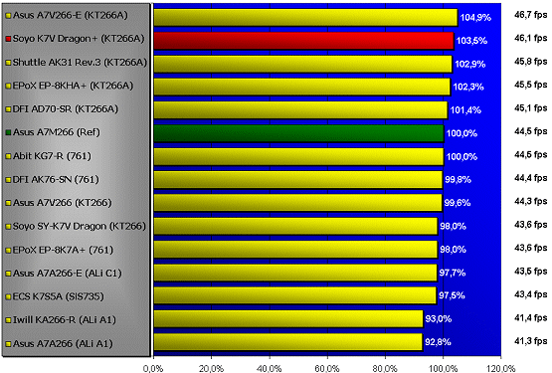Select the 'EPoX EP-8K7A+ (761)' label
This screenshot has width=552, height=373.
63,250
